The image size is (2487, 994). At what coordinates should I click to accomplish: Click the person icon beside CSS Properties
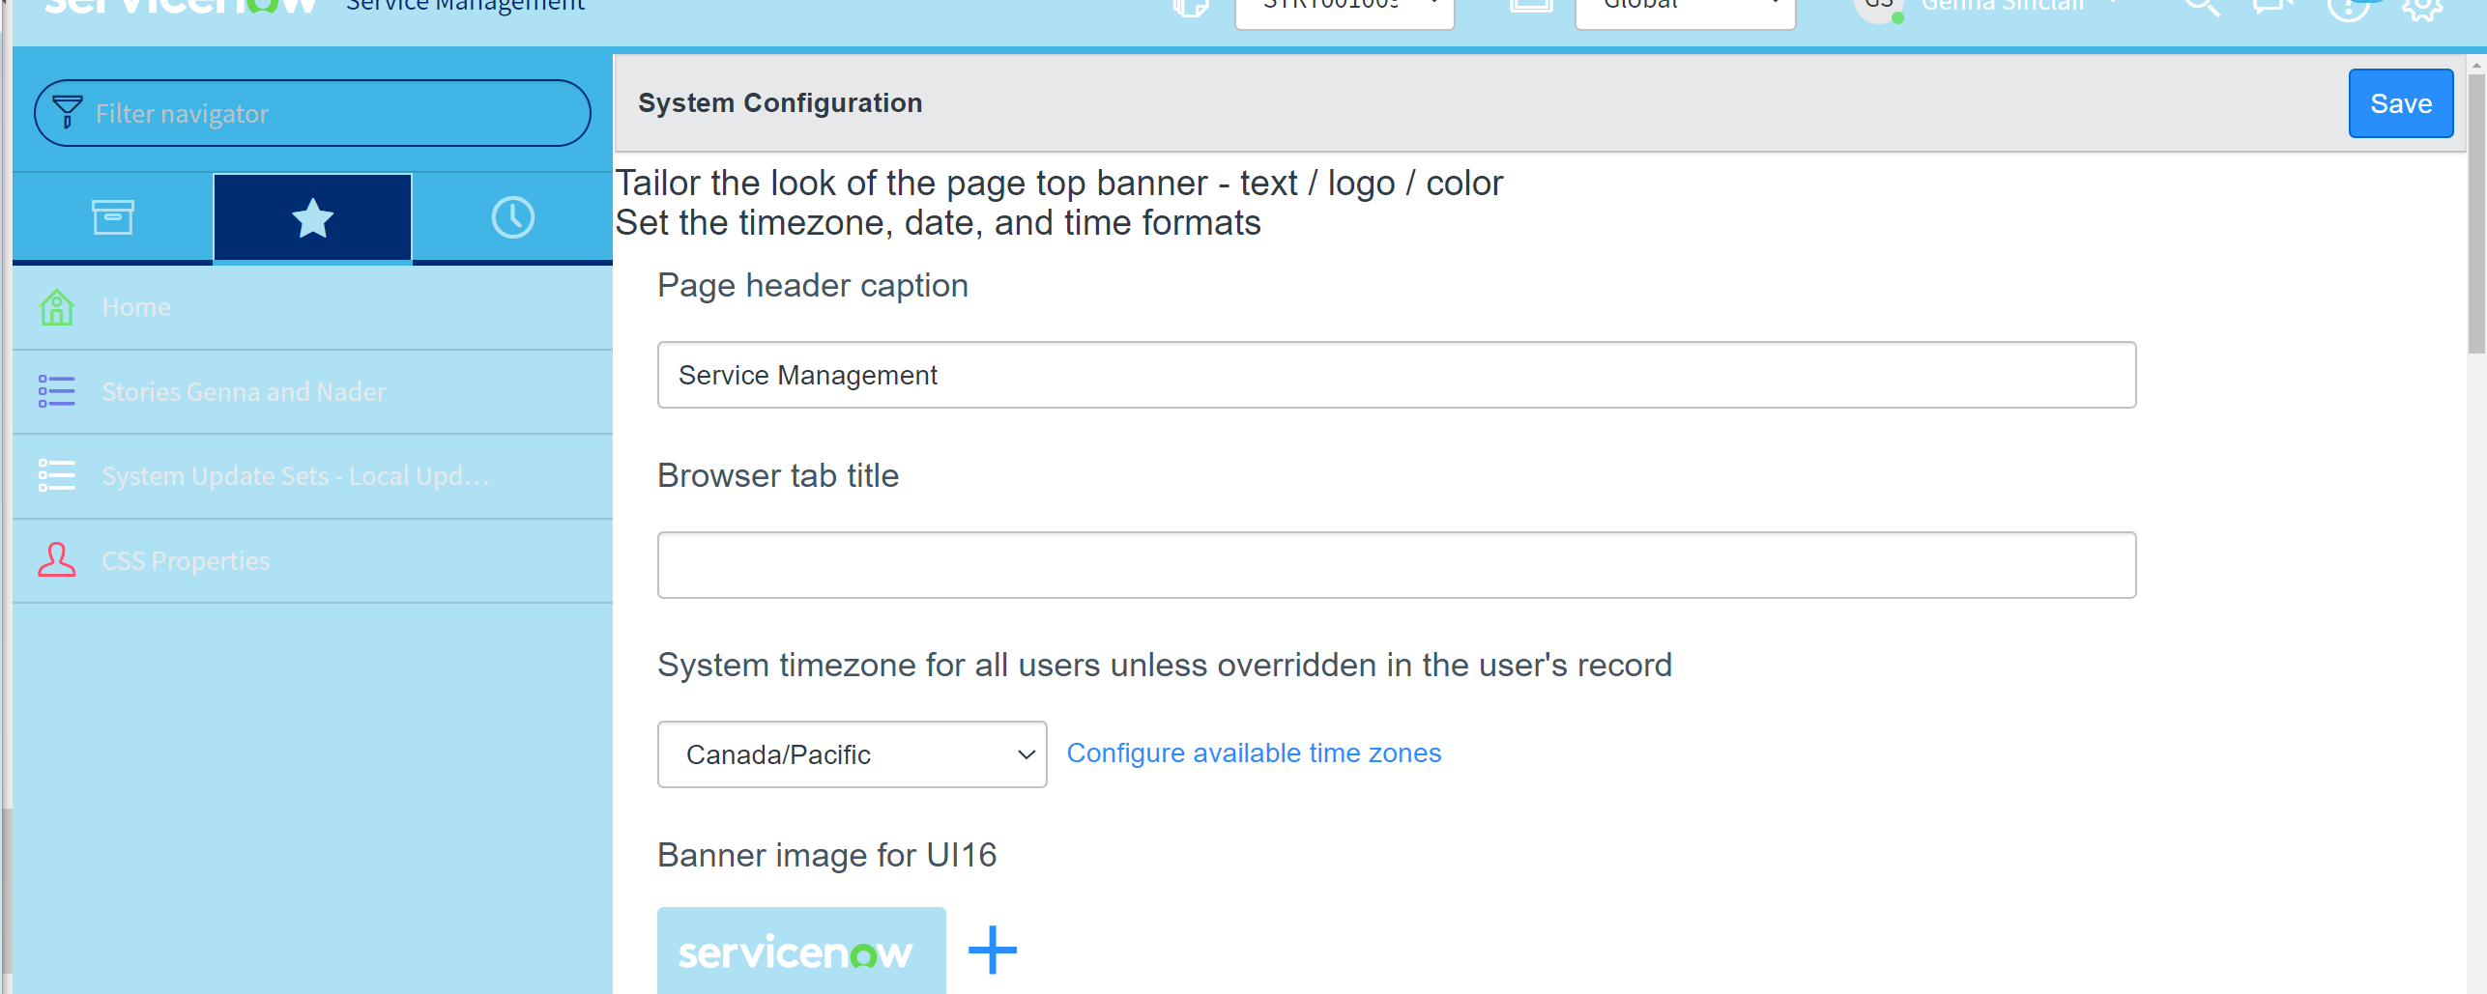coord(57,560)
